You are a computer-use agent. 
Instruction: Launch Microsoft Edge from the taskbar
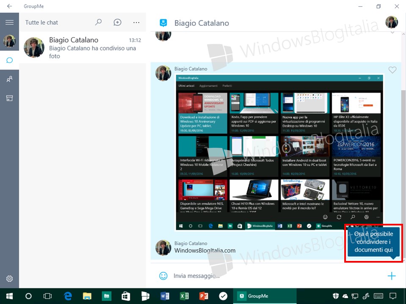(68, 296)
